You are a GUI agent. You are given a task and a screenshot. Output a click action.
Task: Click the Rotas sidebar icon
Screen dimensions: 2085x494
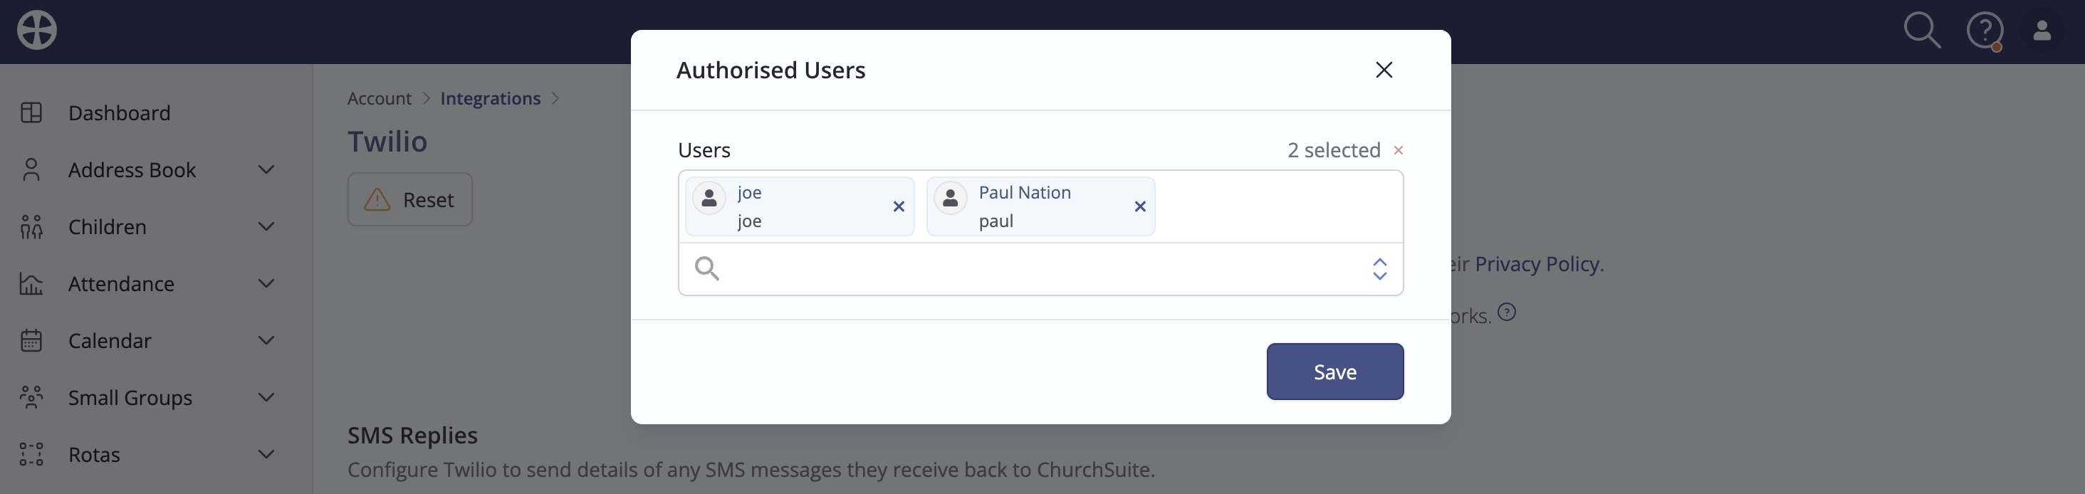click(x=31, y=454)
